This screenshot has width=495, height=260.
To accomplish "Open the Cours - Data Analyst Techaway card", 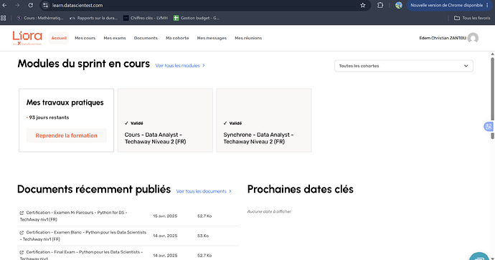I will coord(165,120).
